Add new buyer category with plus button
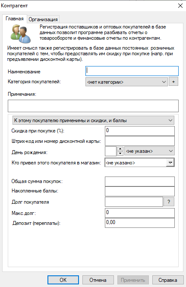Viewport: 186px width, 287px height. (173, 82)
